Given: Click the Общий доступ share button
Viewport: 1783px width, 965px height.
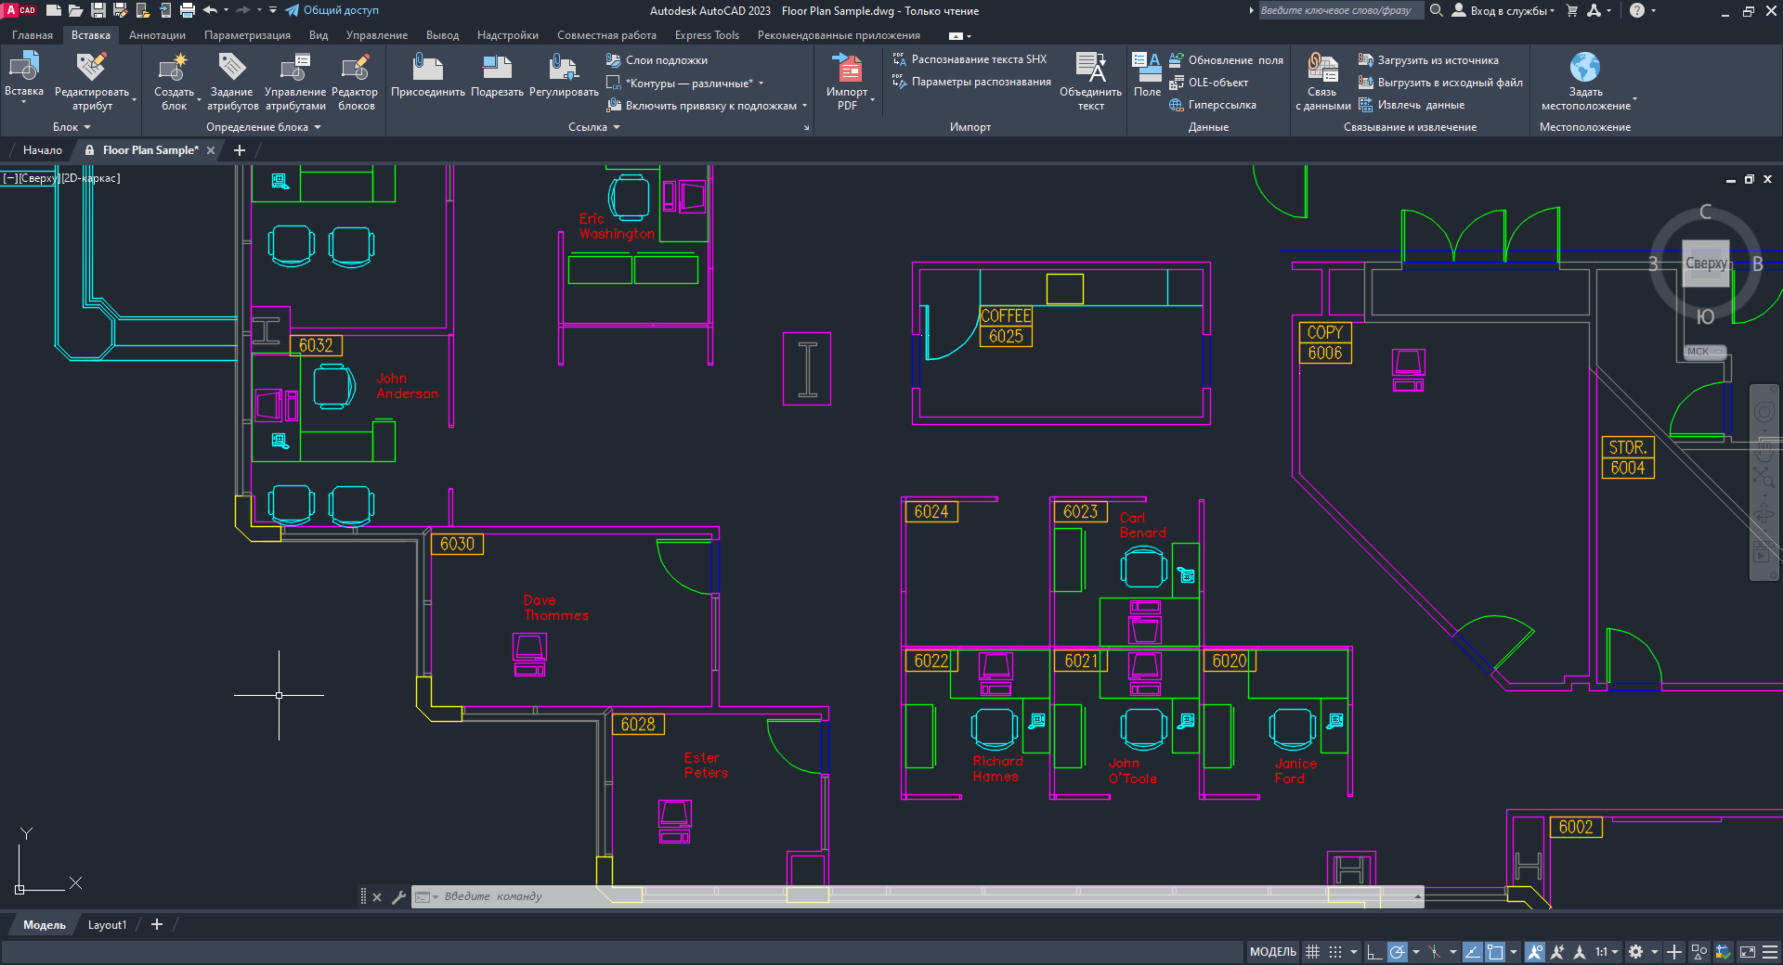Looking at the screenshot, I should click(332, 11).
